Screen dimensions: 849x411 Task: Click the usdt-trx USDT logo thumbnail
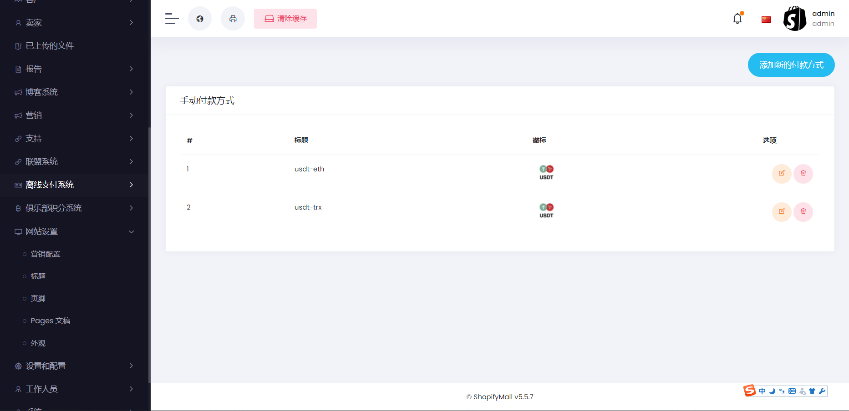[x=546, y=211]
